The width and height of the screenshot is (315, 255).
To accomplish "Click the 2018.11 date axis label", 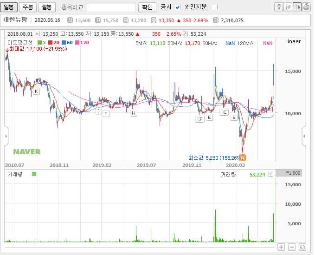I will pyautogui.click(x=59, y=165).
